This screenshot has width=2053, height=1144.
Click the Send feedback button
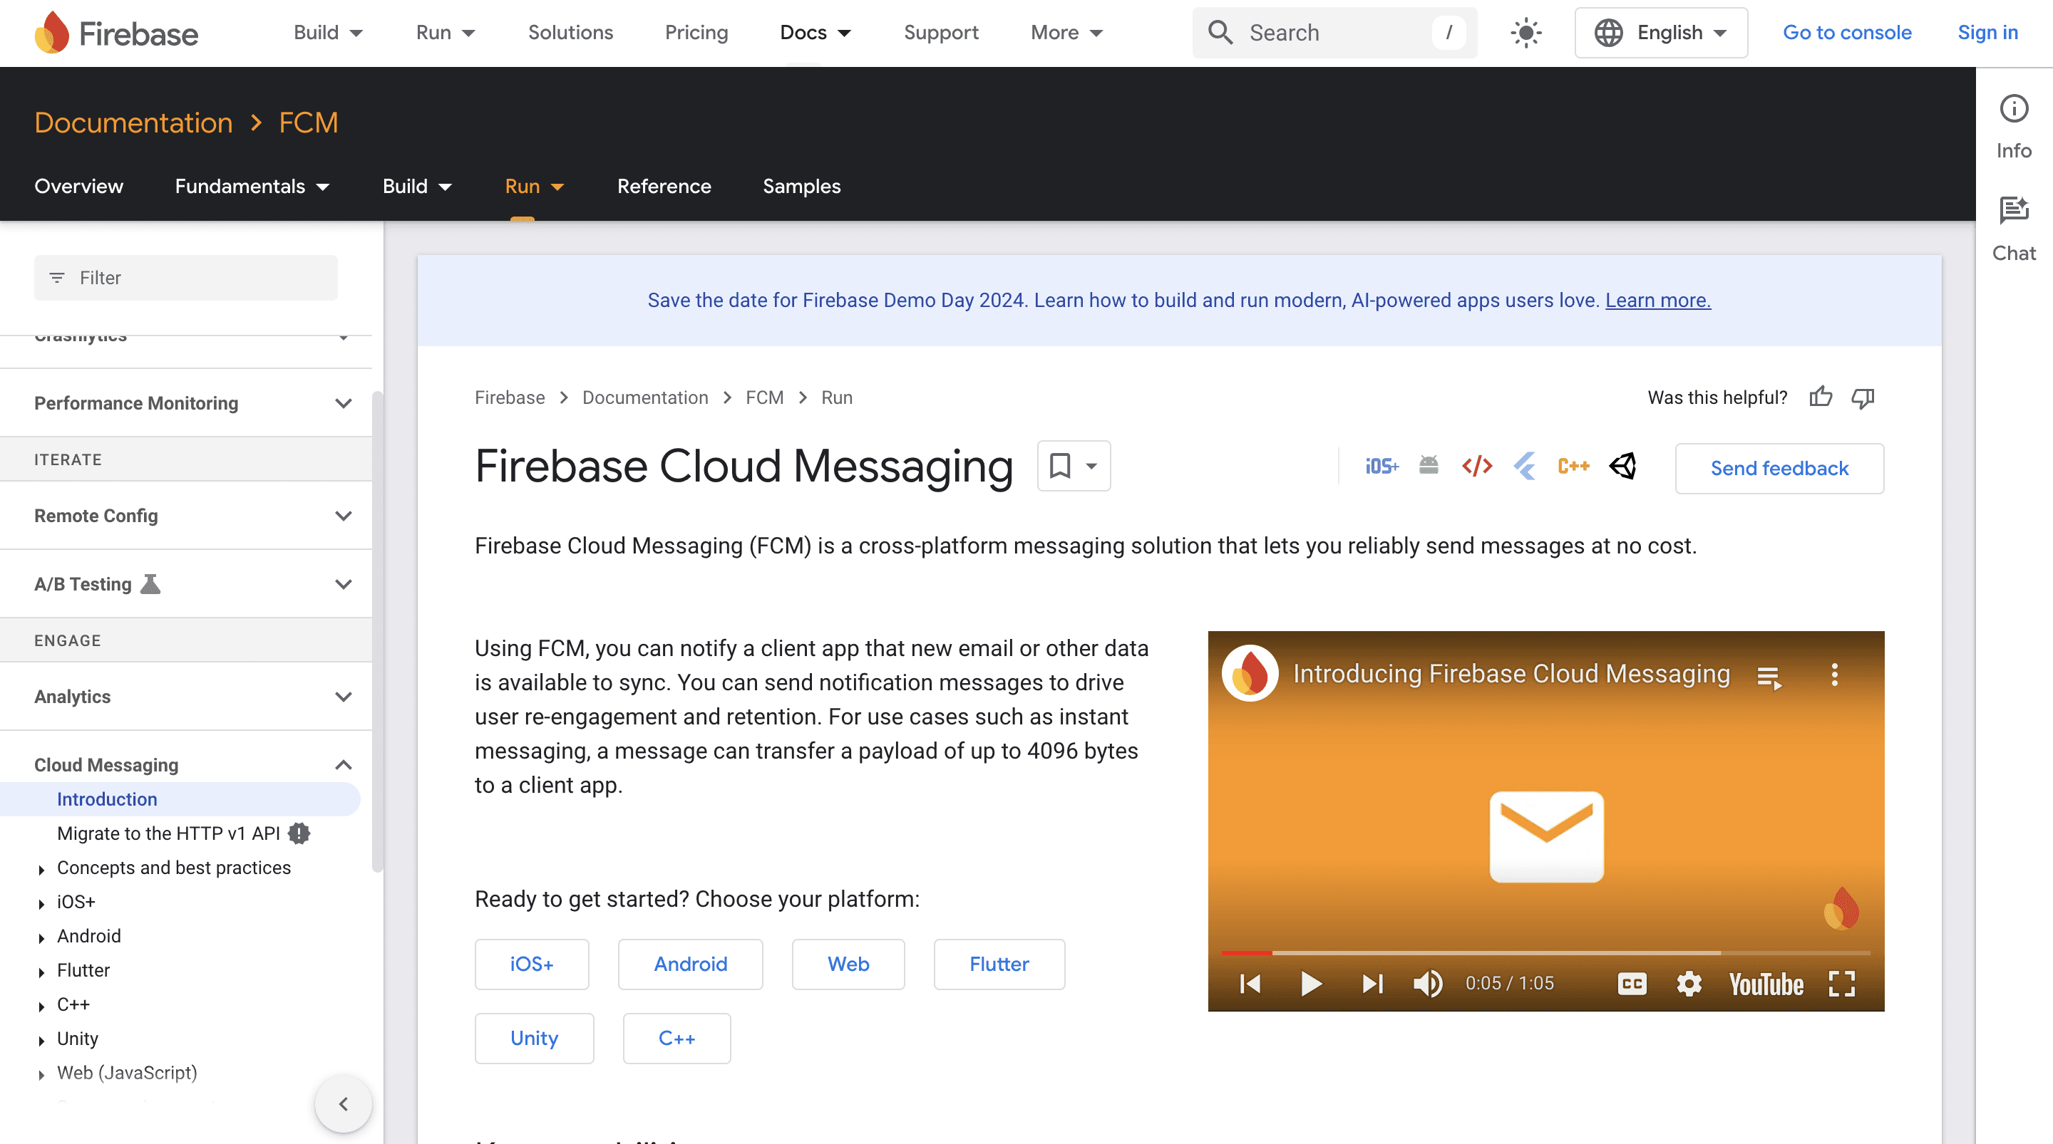point(1779,469)
